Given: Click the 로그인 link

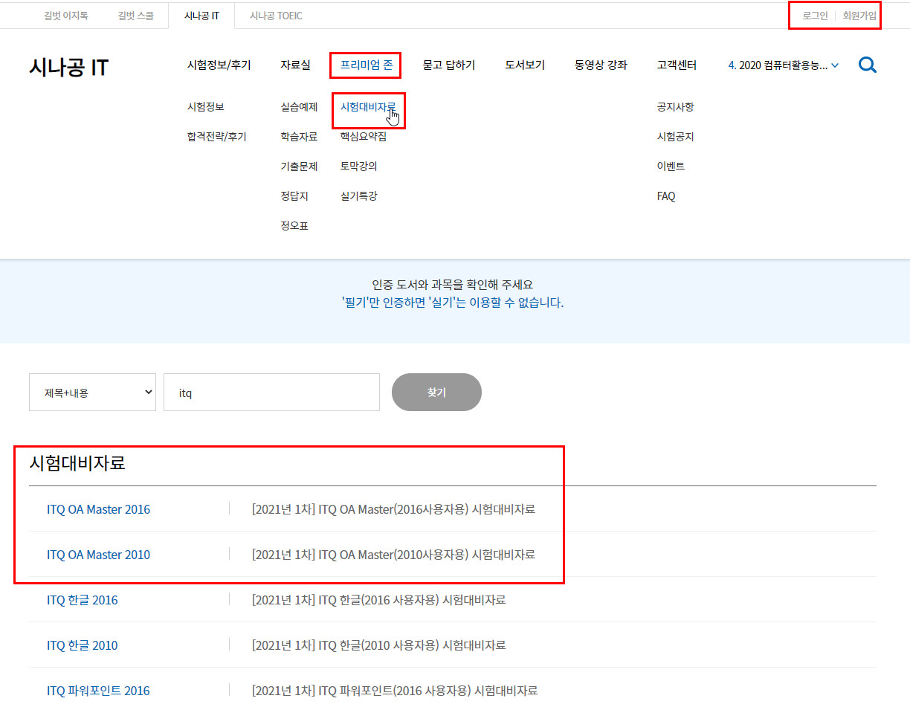Looking at the screenshot, I should coord(815,16).
